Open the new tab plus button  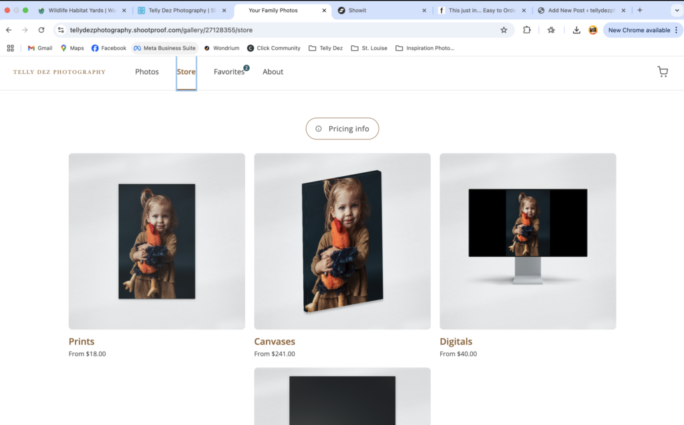click(x=639, y=10)
